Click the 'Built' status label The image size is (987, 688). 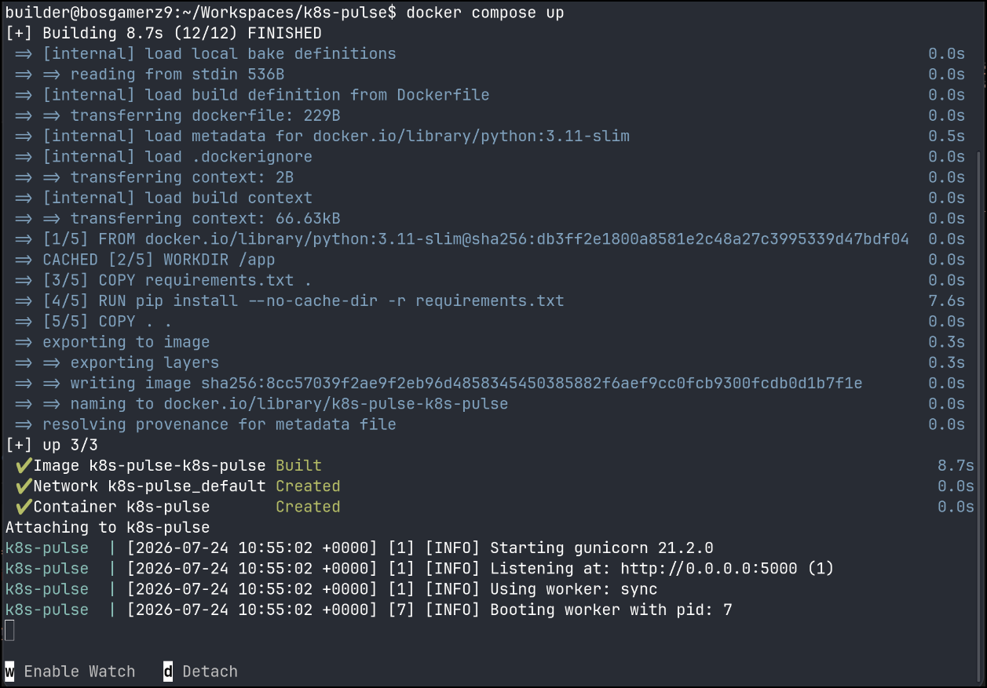click(298, 465)
